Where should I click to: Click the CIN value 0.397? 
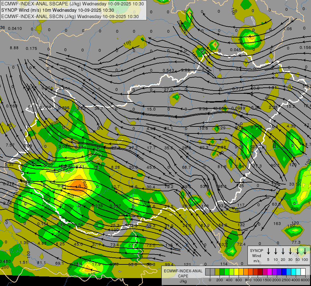115,206
